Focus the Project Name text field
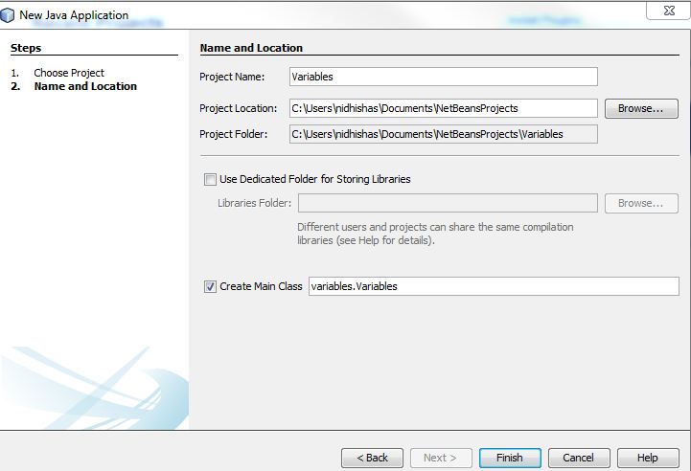Screen dimensions: 691x471 click(x=443, y=77)
